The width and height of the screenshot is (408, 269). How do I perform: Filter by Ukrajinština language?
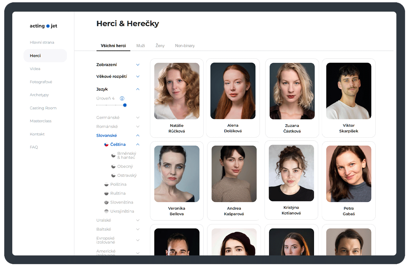click(122, 211)
